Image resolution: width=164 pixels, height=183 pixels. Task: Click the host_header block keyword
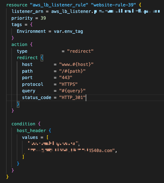pos(31,131)
